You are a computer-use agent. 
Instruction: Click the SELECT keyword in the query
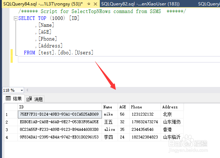[27, 18]
